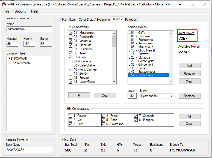Viewport: 212px width, 158px height.
Task: Uncheck HM 8 Plongee
Action: [x=136, y=120]
